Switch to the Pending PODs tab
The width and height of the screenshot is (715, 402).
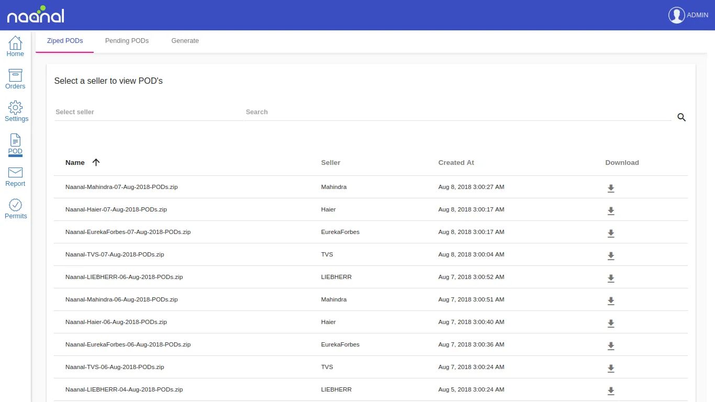(x=127, y=40)
